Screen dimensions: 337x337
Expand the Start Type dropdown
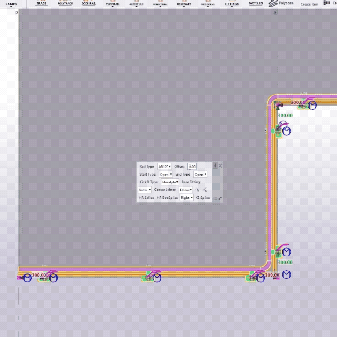pos(166,175)
